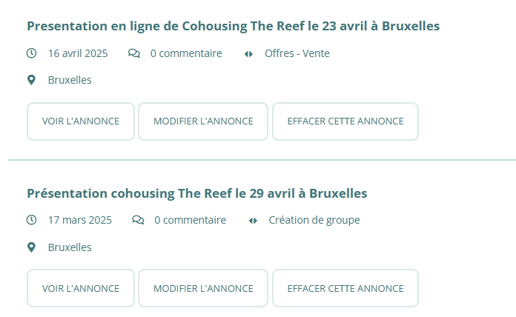View the 29 avril announcement
This screenshot has width=516, height=317.
pos(81,288)
